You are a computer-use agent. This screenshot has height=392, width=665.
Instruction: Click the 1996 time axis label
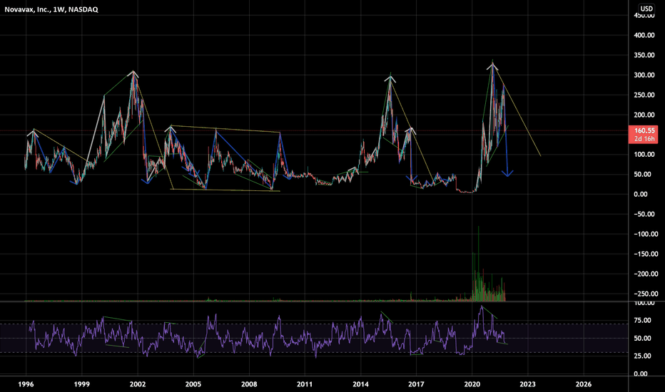click(x=26, y=384)
